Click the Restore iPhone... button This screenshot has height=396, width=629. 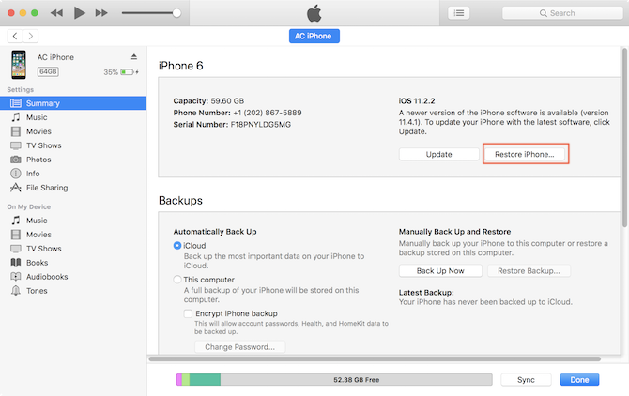pos(524,154)
